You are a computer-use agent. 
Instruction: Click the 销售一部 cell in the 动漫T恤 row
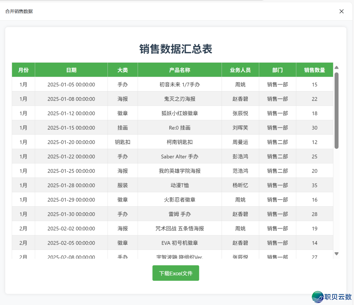click(278, 185)
